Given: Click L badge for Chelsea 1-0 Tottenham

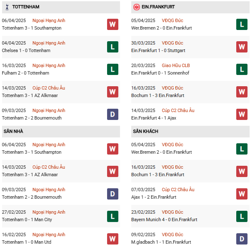Looking at the screenshot, I should (112, 47).
